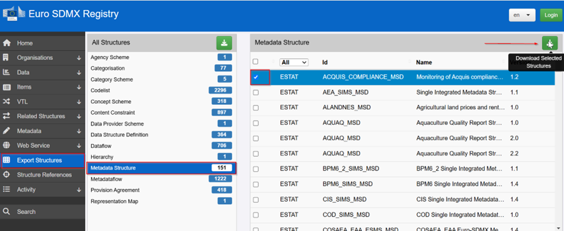
Task: Select Provision Agreement structure type
Action: pyautogui.click(x=161, y=190)
